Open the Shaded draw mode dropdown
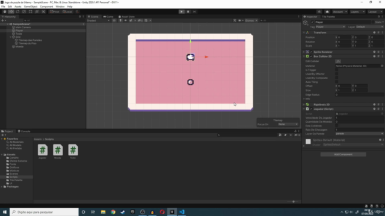 tap(98, 20)
